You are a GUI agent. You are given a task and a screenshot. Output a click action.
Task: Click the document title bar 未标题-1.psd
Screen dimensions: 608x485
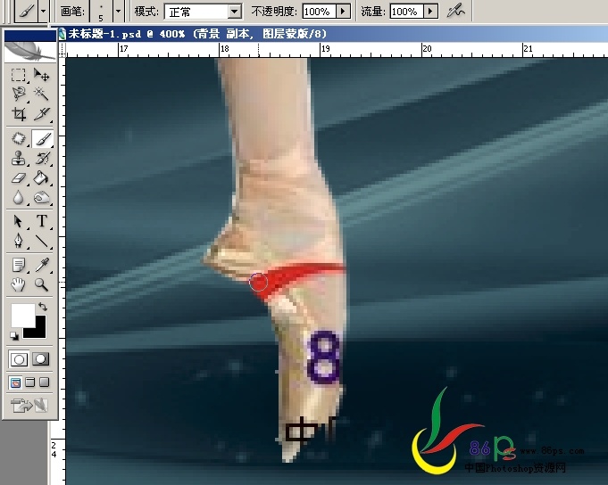[x=197, y=35]
